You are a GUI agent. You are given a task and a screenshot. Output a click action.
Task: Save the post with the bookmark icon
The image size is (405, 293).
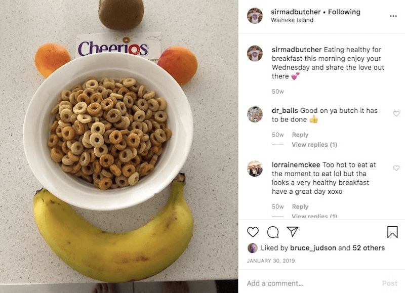click(392, 232)
